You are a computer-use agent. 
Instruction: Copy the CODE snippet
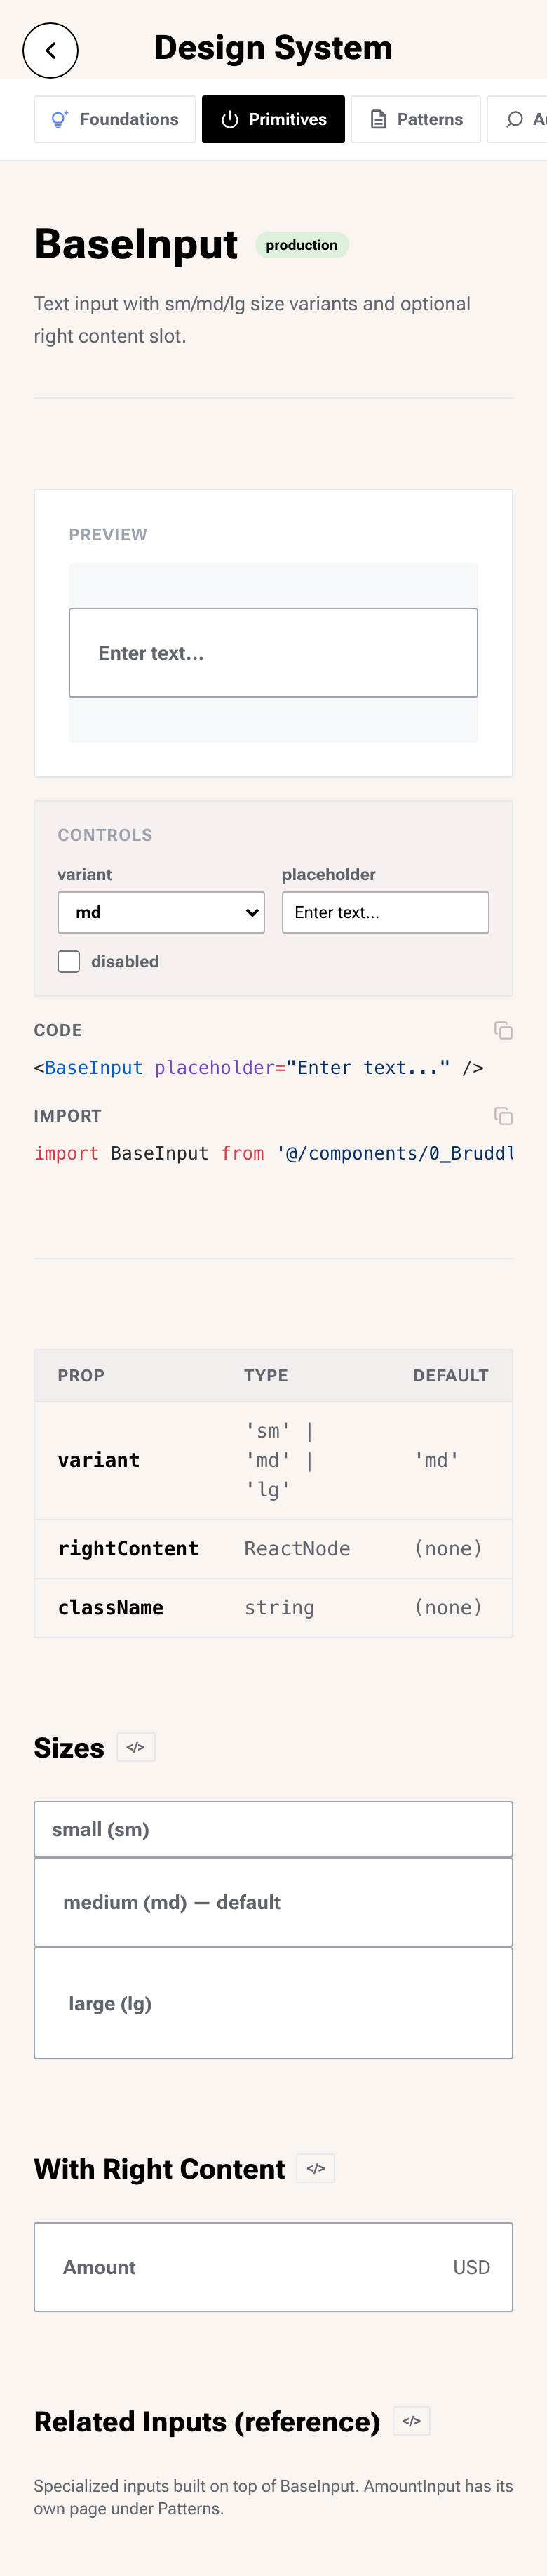tap(503, 1030)
